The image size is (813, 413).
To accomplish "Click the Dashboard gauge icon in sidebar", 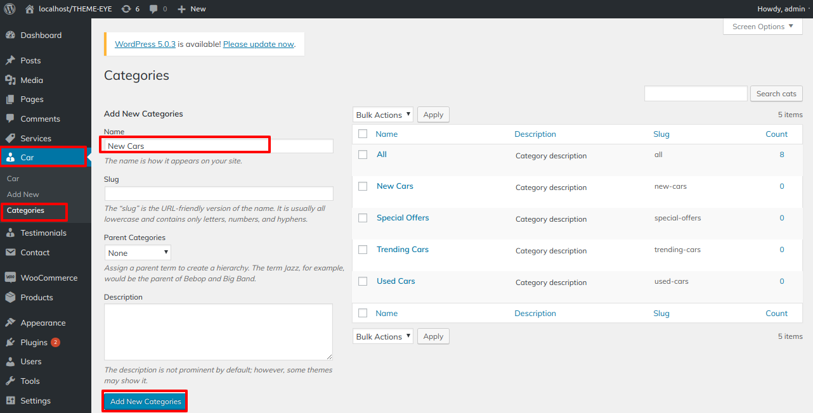I will (10, 35).
